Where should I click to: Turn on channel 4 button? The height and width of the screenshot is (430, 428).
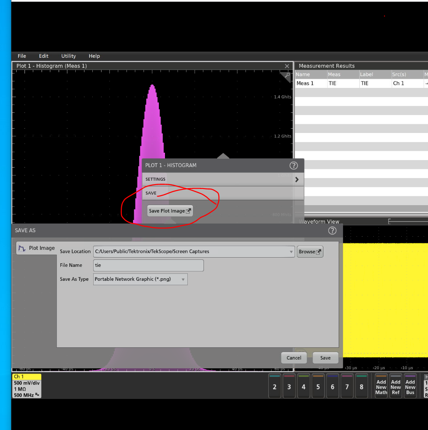[x=304, y=386]
